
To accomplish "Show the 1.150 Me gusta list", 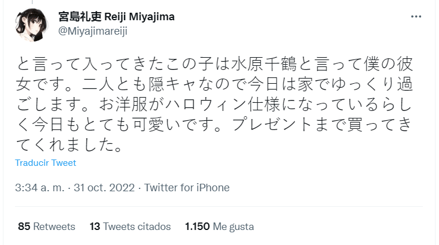I will (220, 227).
